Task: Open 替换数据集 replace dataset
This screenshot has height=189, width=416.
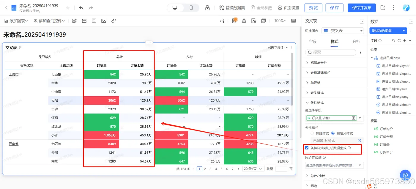Action: (x=232, y=8)
